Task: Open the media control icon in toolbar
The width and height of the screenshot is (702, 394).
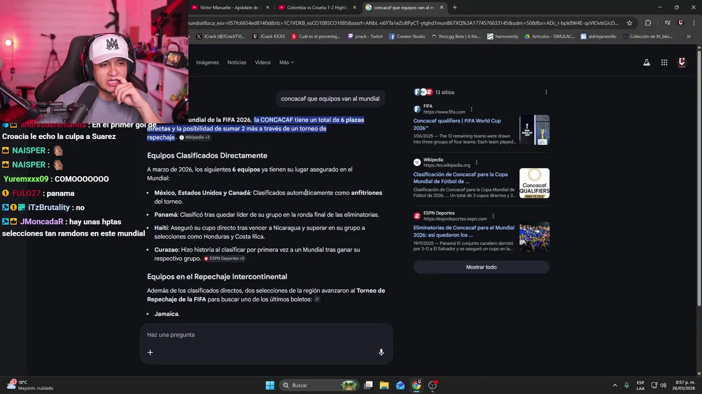Action: tap(667, 23)
